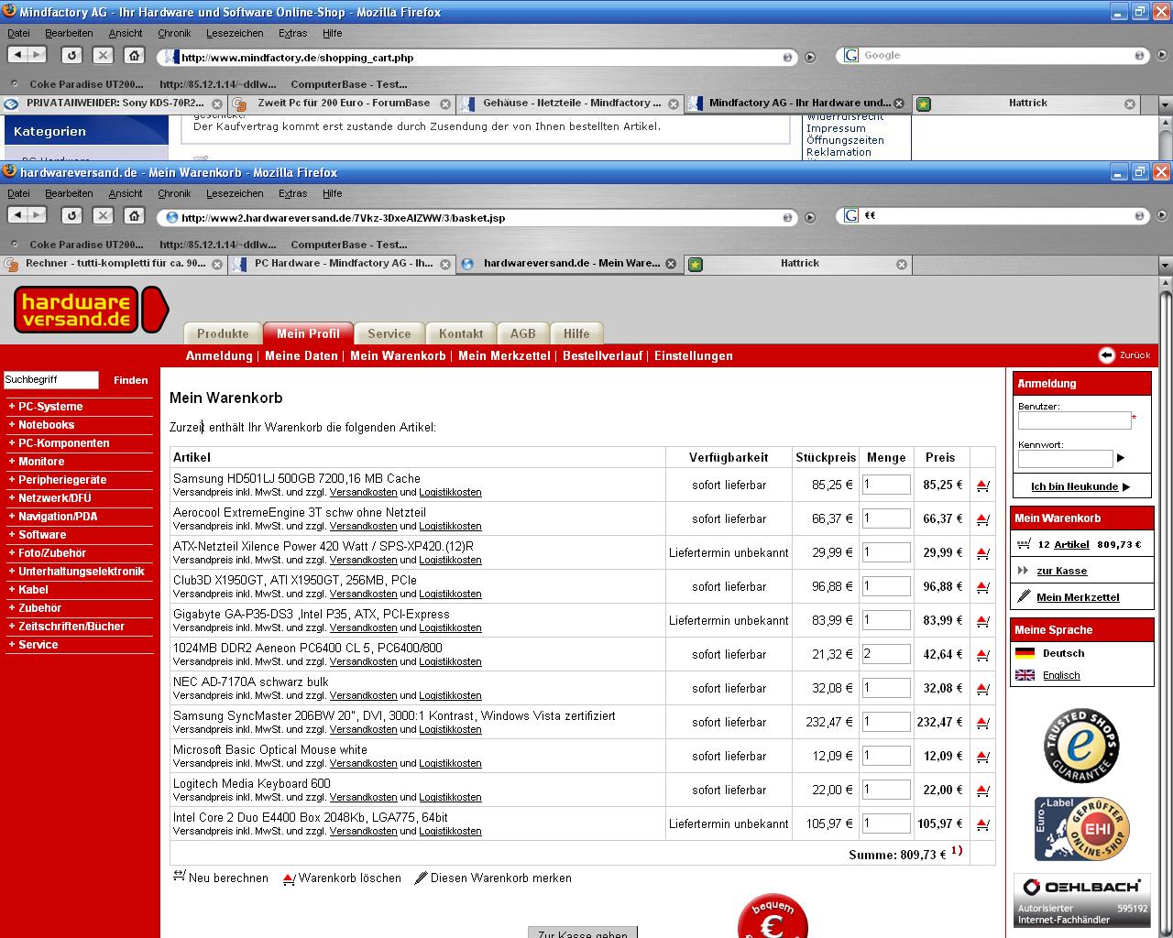Remove NEC AD-7170A item via cart icon

(982, 689)
